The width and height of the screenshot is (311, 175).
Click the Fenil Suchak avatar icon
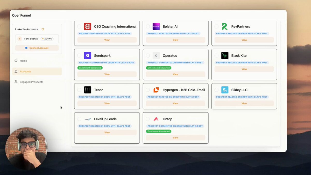click(x=20, y=39)
